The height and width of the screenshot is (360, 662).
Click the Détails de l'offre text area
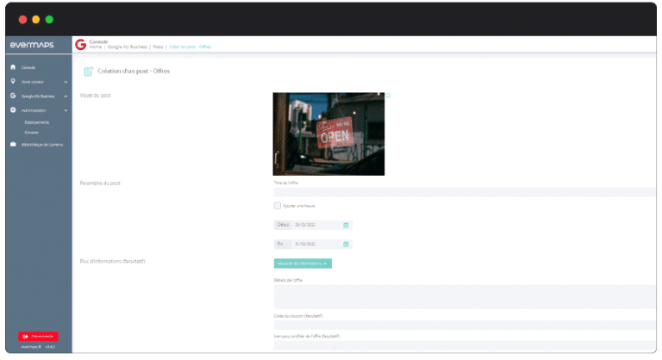(x=465, y=296)
